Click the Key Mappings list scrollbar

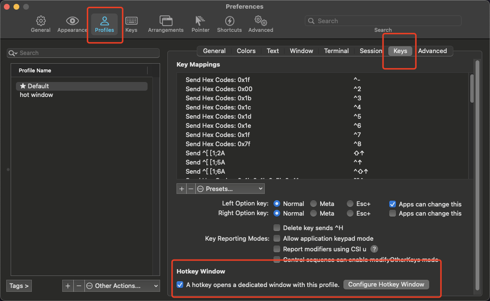472,88
